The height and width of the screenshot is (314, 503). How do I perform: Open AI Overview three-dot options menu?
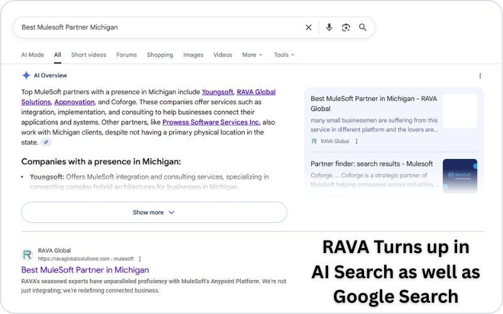480,75
